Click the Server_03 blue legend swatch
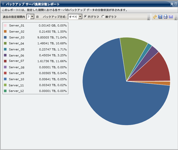The height and width of the screenshot is (150, 178). click(x=5, y=37)
